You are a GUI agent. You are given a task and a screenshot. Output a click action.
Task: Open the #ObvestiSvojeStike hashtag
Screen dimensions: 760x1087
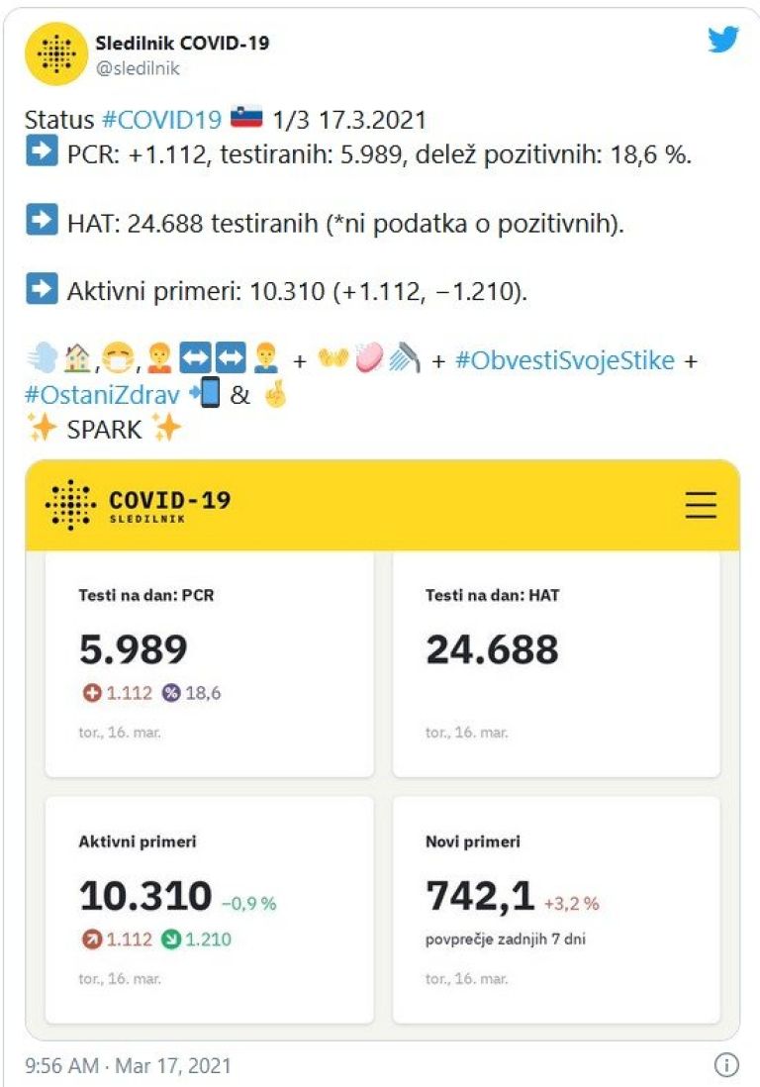pos(564,361)
